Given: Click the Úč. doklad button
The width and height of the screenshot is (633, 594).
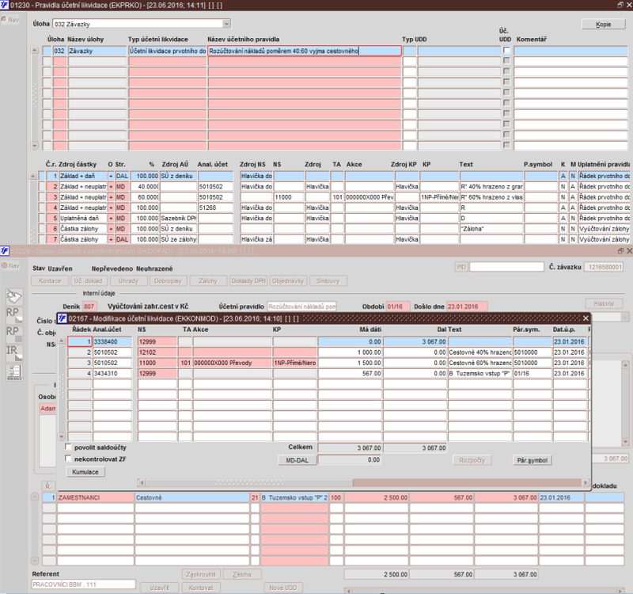Looking at the screenshot, I should [89, 281].
